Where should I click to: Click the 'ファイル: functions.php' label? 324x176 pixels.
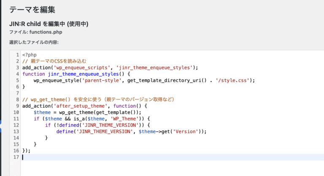(x=36, y=32)
